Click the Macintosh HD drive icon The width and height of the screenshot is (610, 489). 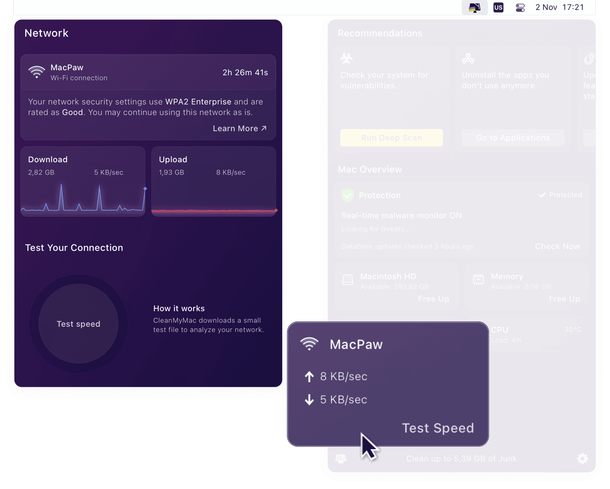[348, 280]
